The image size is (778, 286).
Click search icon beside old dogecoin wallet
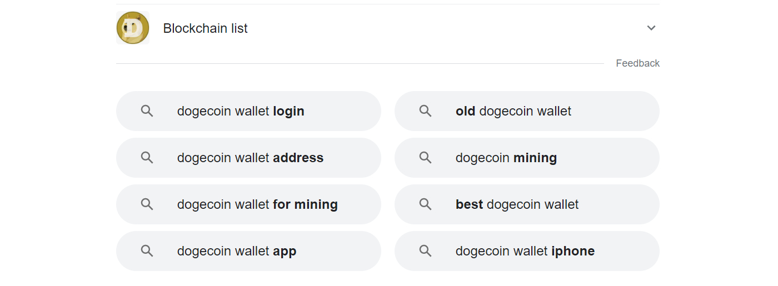point(425,111)
